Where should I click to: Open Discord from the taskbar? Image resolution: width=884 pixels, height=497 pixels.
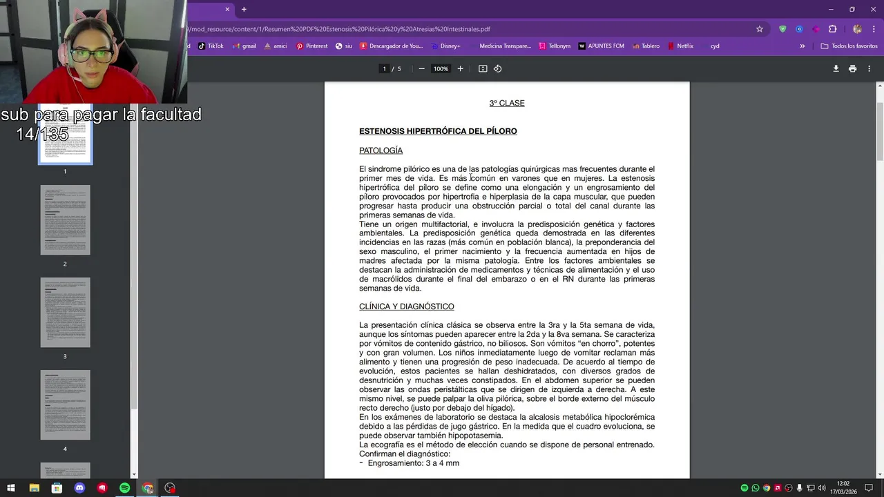point(79,488)
